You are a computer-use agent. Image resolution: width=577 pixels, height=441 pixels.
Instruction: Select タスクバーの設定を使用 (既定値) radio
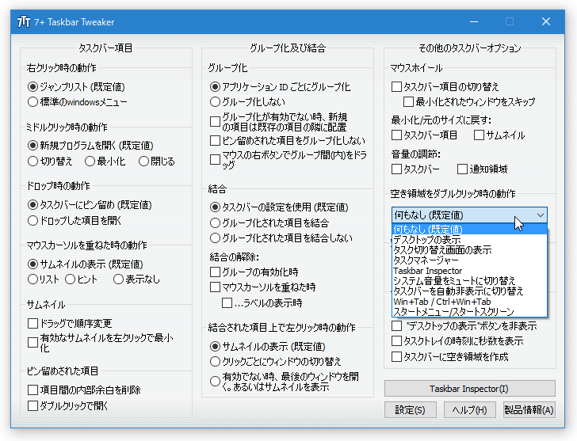(215, 207)
